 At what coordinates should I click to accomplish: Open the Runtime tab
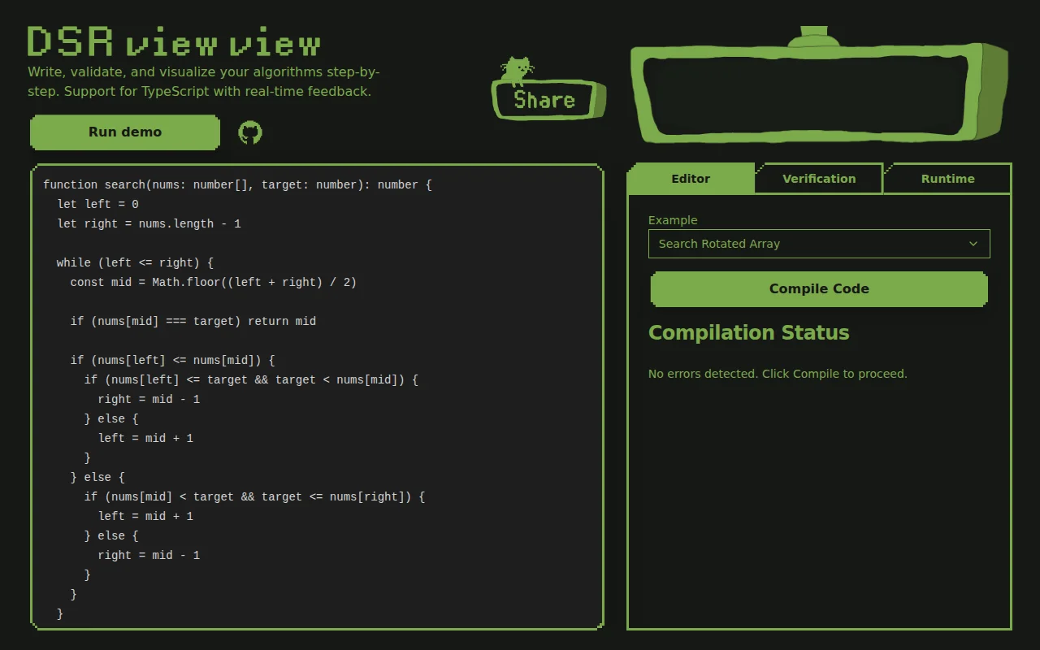tap(947, 179)
